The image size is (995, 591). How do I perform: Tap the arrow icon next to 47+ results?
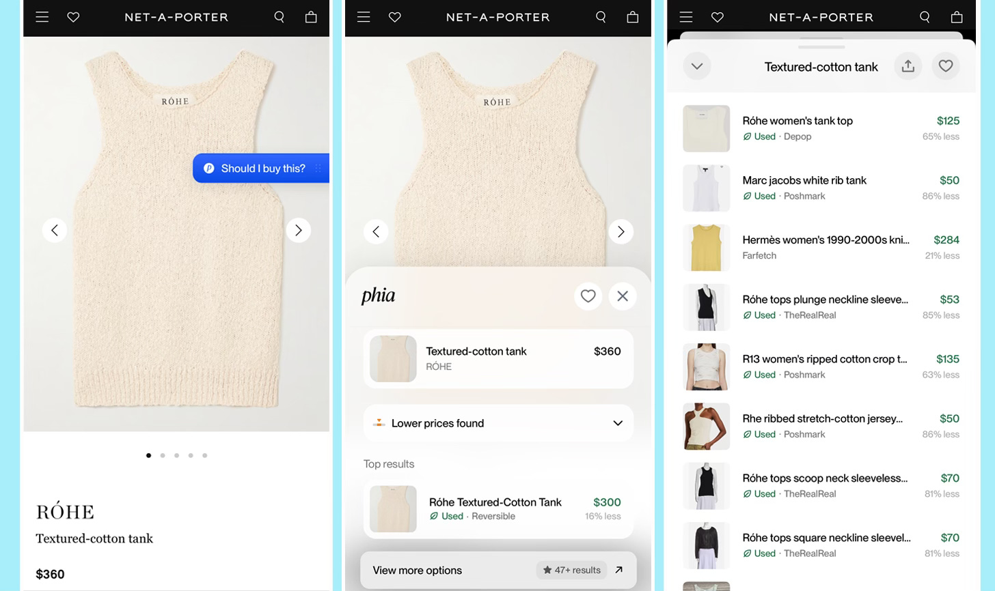[x=618, y=570]
